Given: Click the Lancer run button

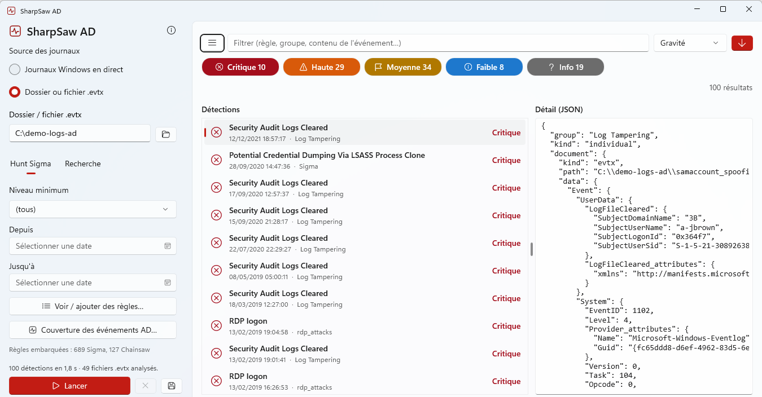Looking at the screenshot, I should pyautogui.click(x=69, y=386).
